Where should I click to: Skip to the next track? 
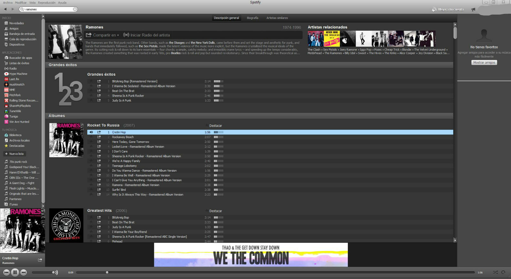click(x=24, y=272)
